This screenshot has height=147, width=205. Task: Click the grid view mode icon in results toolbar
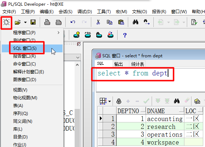[103, 101]
